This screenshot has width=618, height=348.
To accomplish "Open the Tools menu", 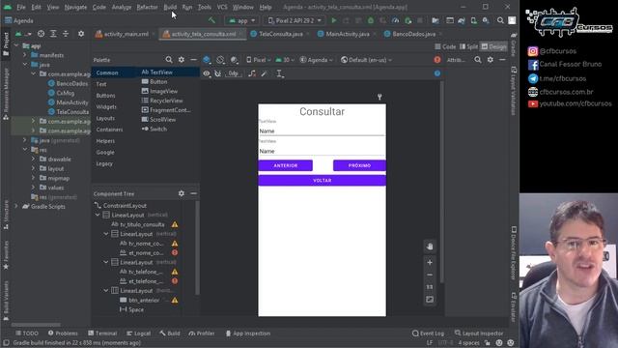I will click(204, 7).
